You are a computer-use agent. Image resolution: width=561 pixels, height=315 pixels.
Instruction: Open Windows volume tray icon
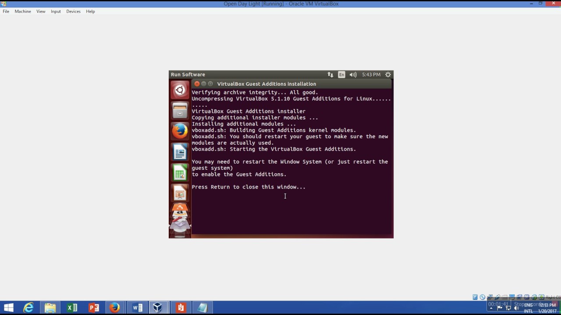pos(516,308)
